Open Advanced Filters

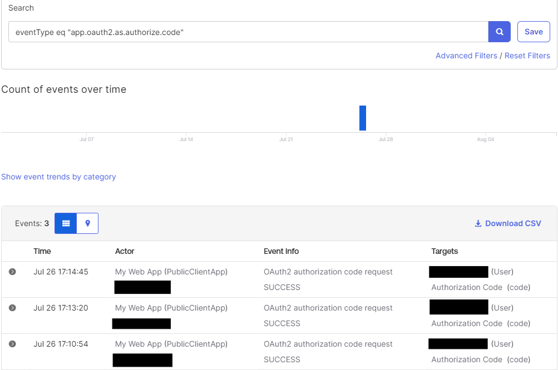(466, 56)
